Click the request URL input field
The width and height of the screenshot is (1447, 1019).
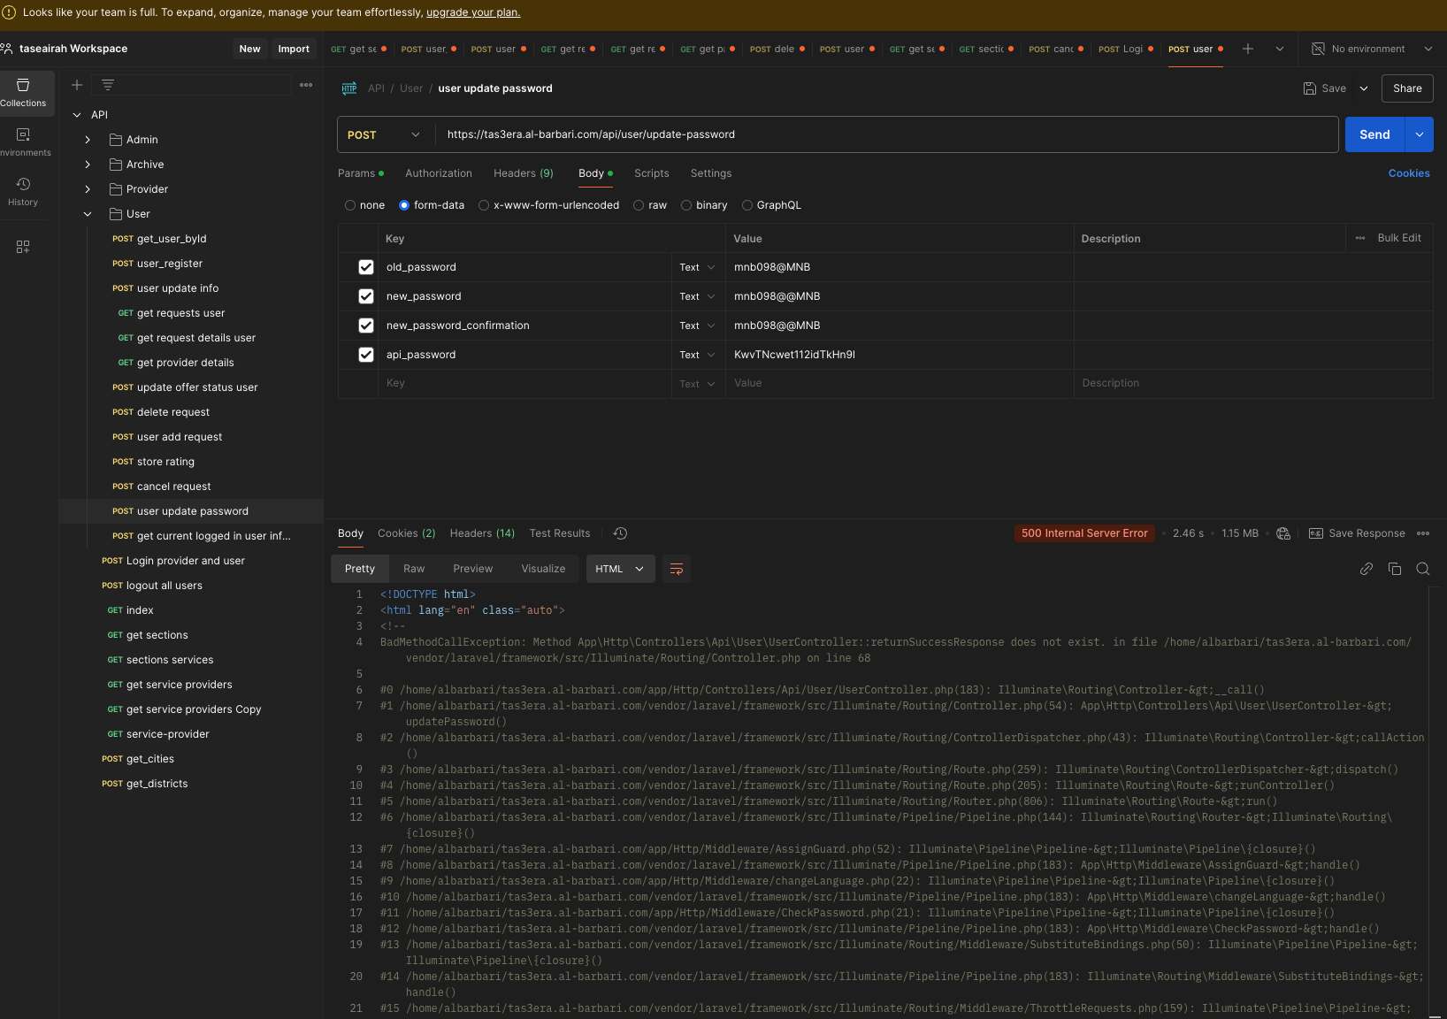point(886,134)
